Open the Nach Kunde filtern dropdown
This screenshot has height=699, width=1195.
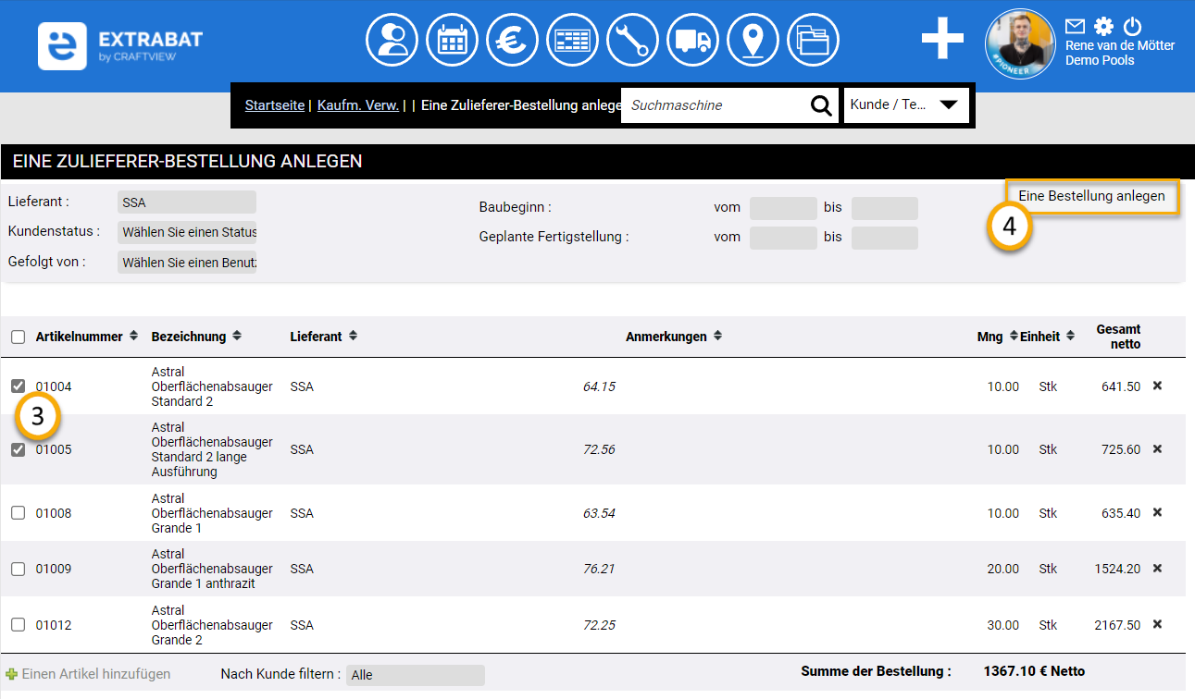(x=416, y=675)
